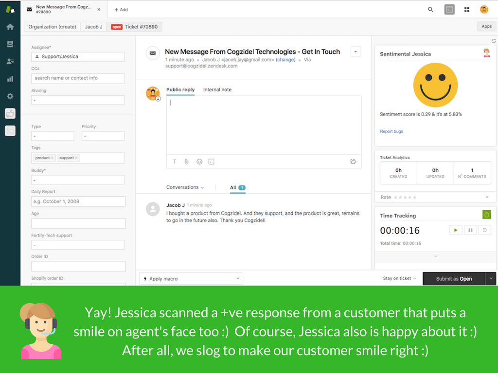This screenshot has height=373, width=498.
Task: Switch to Internal note tab
Action: tap(217, 90)
